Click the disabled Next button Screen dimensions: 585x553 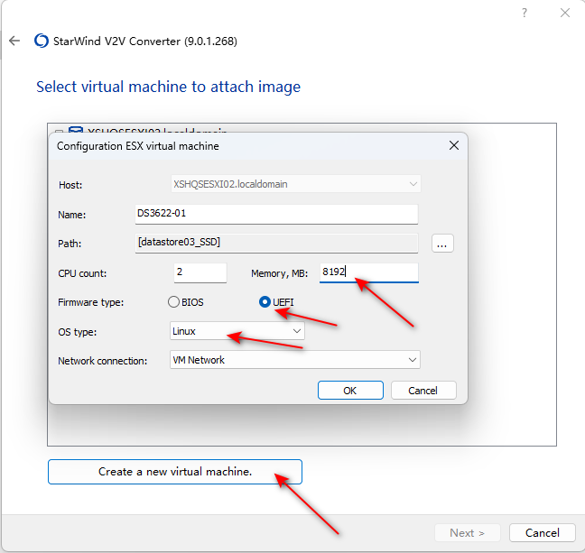click(467, 533)
